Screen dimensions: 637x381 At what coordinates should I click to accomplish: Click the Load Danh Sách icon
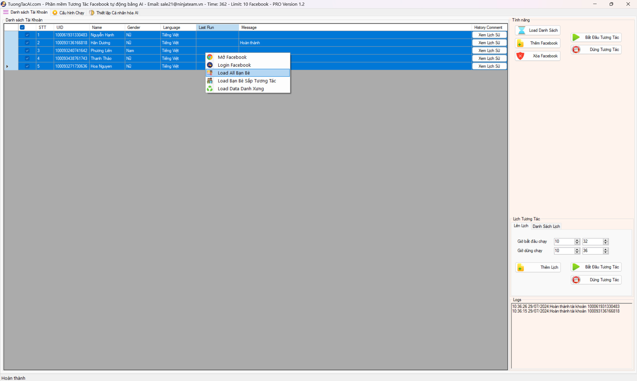(522, 30)
